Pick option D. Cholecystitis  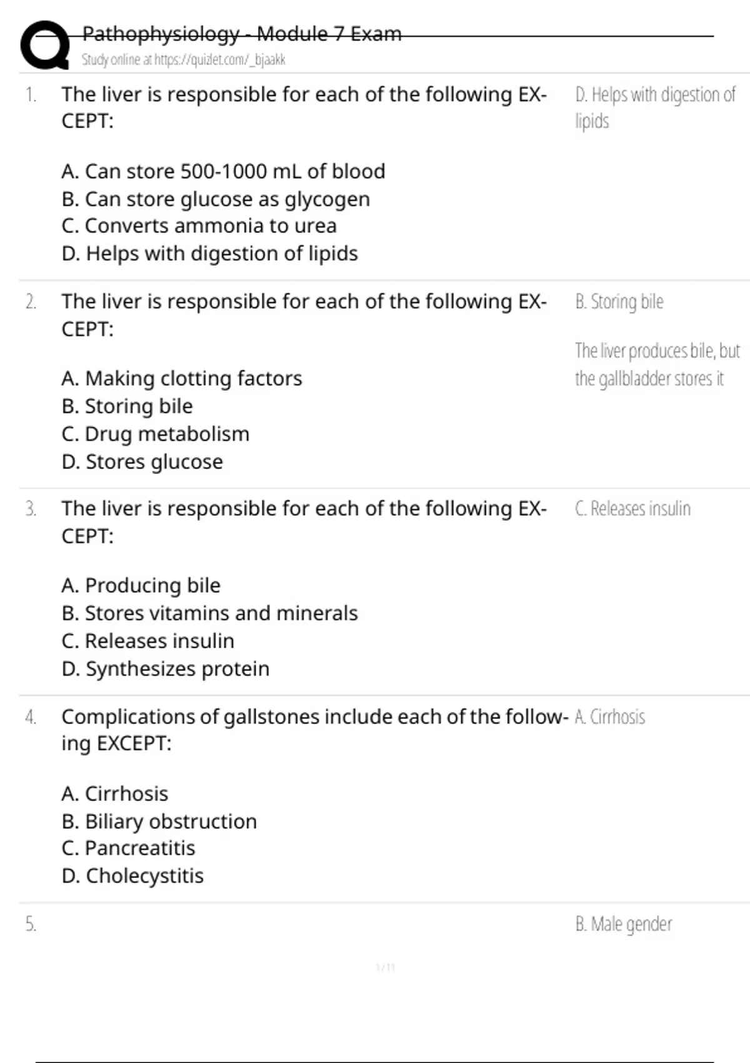(x=132, y=876)
